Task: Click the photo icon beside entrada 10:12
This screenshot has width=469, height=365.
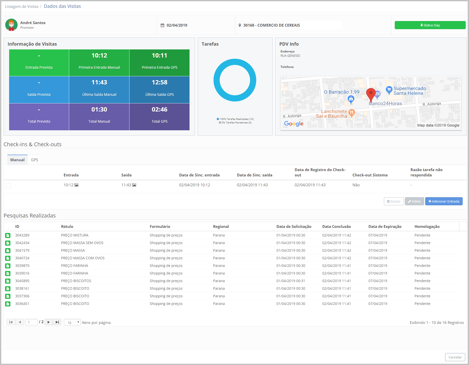Action: tap(76, 185)
